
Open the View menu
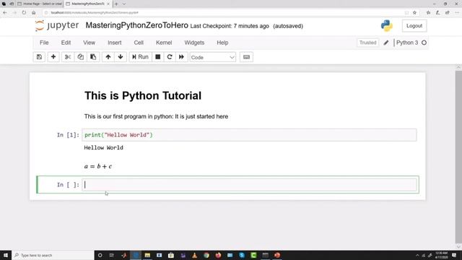click(89, 43)
